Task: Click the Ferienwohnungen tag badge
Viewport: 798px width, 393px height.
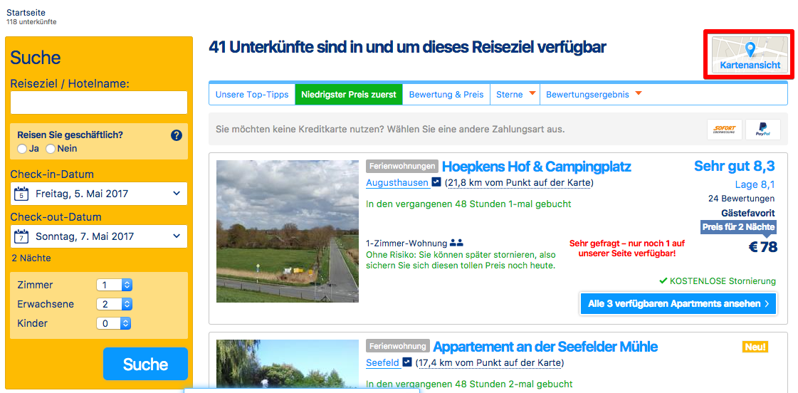Action: tap(401, 166)
